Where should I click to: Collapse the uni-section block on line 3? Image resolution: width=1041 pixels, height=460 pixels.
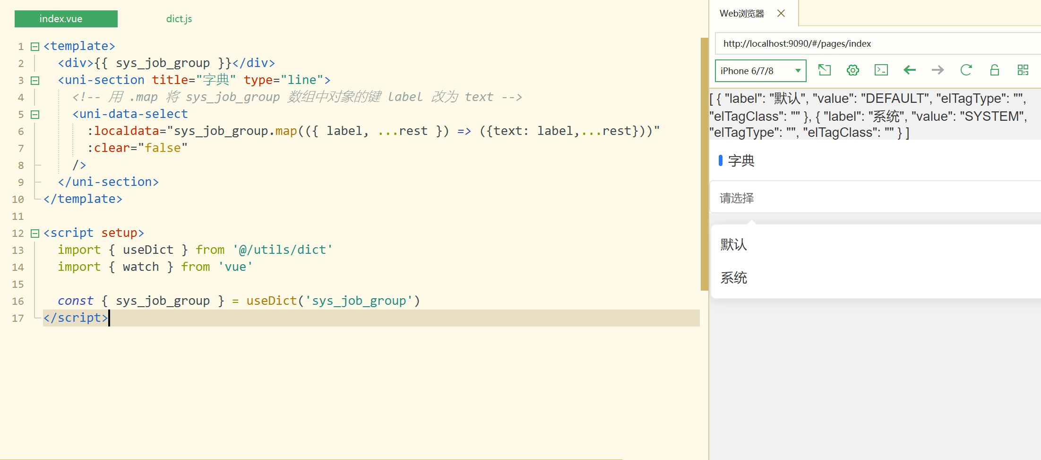34,80
